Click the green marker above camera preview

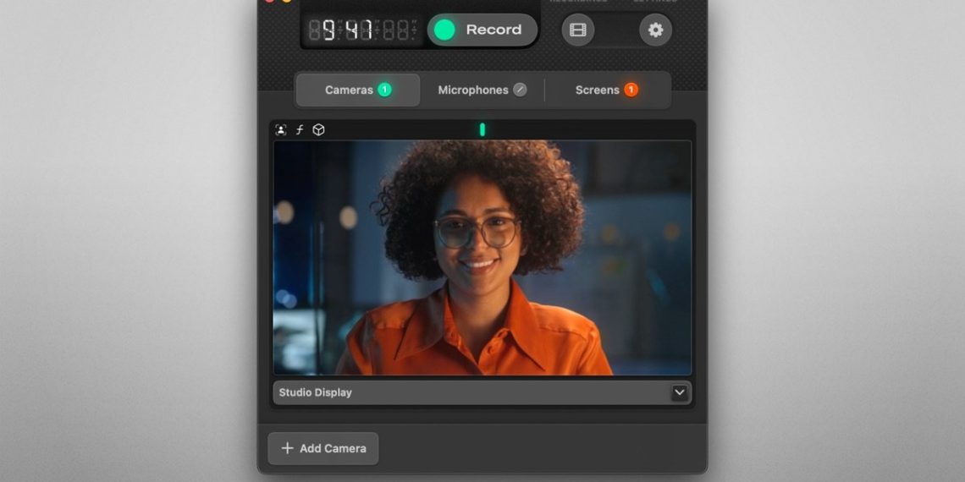point(482,129)
